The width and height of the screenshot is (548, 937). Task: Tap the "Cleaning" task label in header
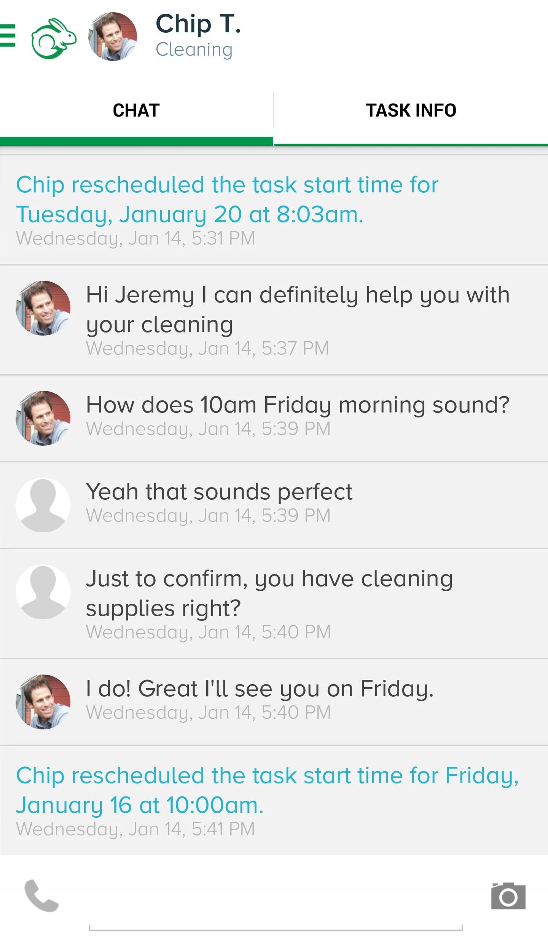point(194,50)
